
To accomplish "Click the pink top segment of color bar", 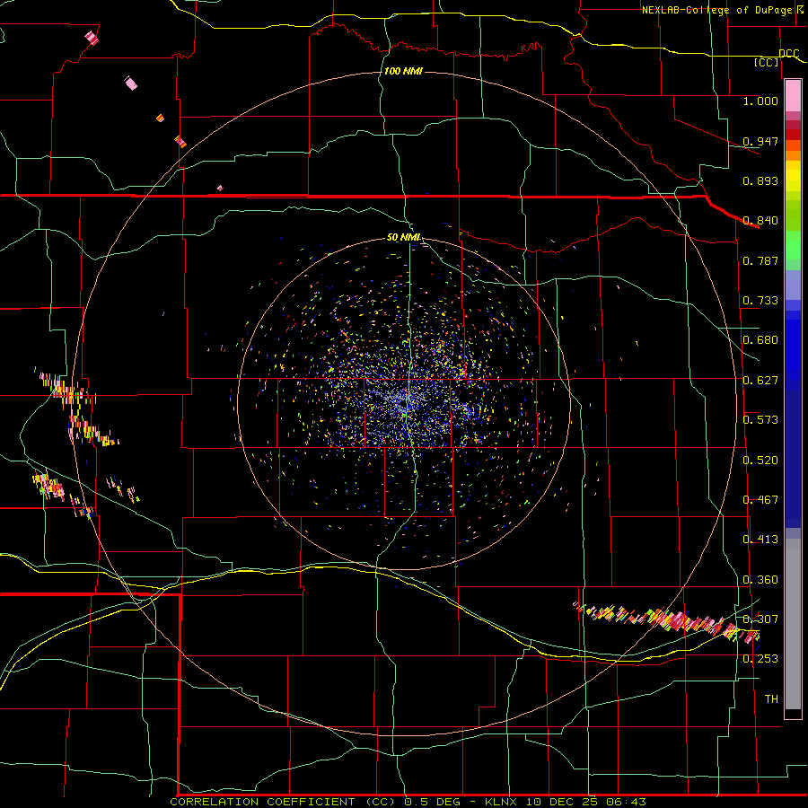I will point(793,96).
